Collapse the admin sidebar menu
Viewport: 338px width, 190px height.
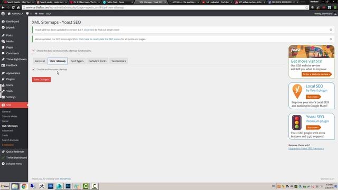14,164
